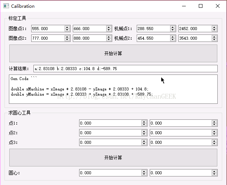Decrease 图像点1 X value 555.000 with down arrow
The width and height of the screenshot is (227, 185).
point(67,30)
